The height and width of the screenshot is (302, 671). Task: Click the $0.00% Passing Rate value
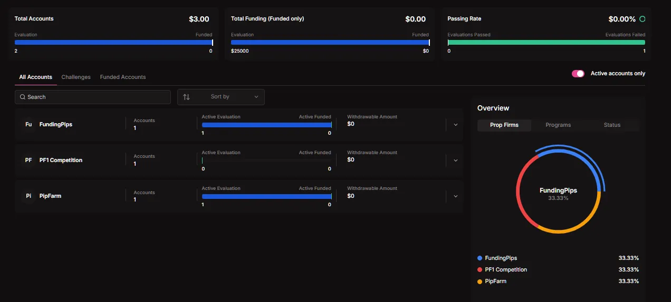point(622,19)
